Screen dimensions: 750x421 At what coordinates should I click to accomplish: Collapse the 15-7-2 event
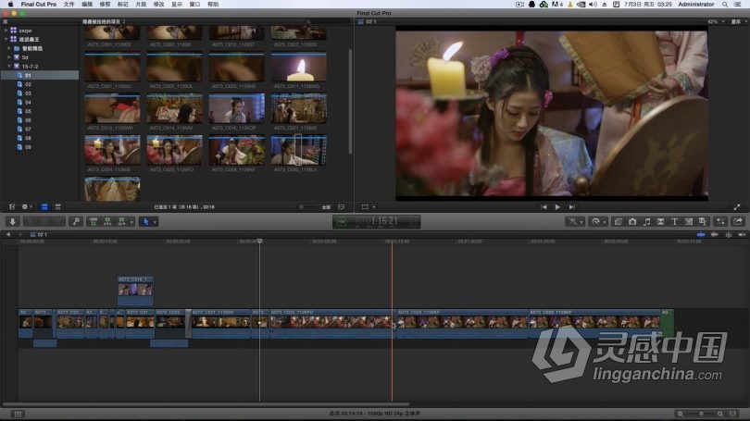9,66
